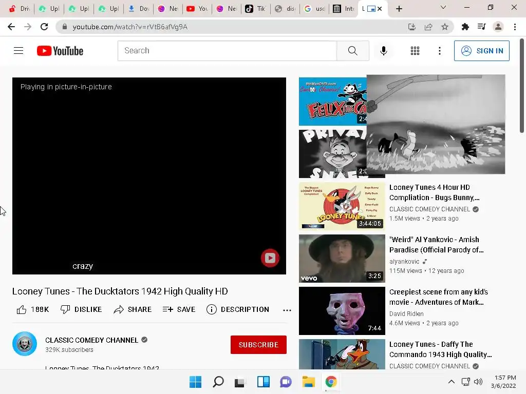Screen dimensions: 526x394
Task: Open Weird Al Yankovic Amish Paradise title
Action: 437,245
